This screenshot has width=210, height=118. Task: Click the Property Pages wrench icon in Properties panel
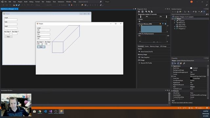point(184,63)
